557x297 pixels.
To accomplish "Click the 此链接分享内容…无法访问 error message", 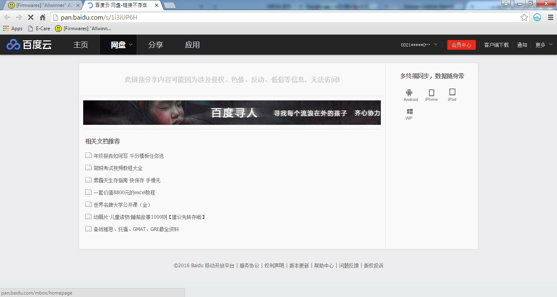I will [232, 80].
